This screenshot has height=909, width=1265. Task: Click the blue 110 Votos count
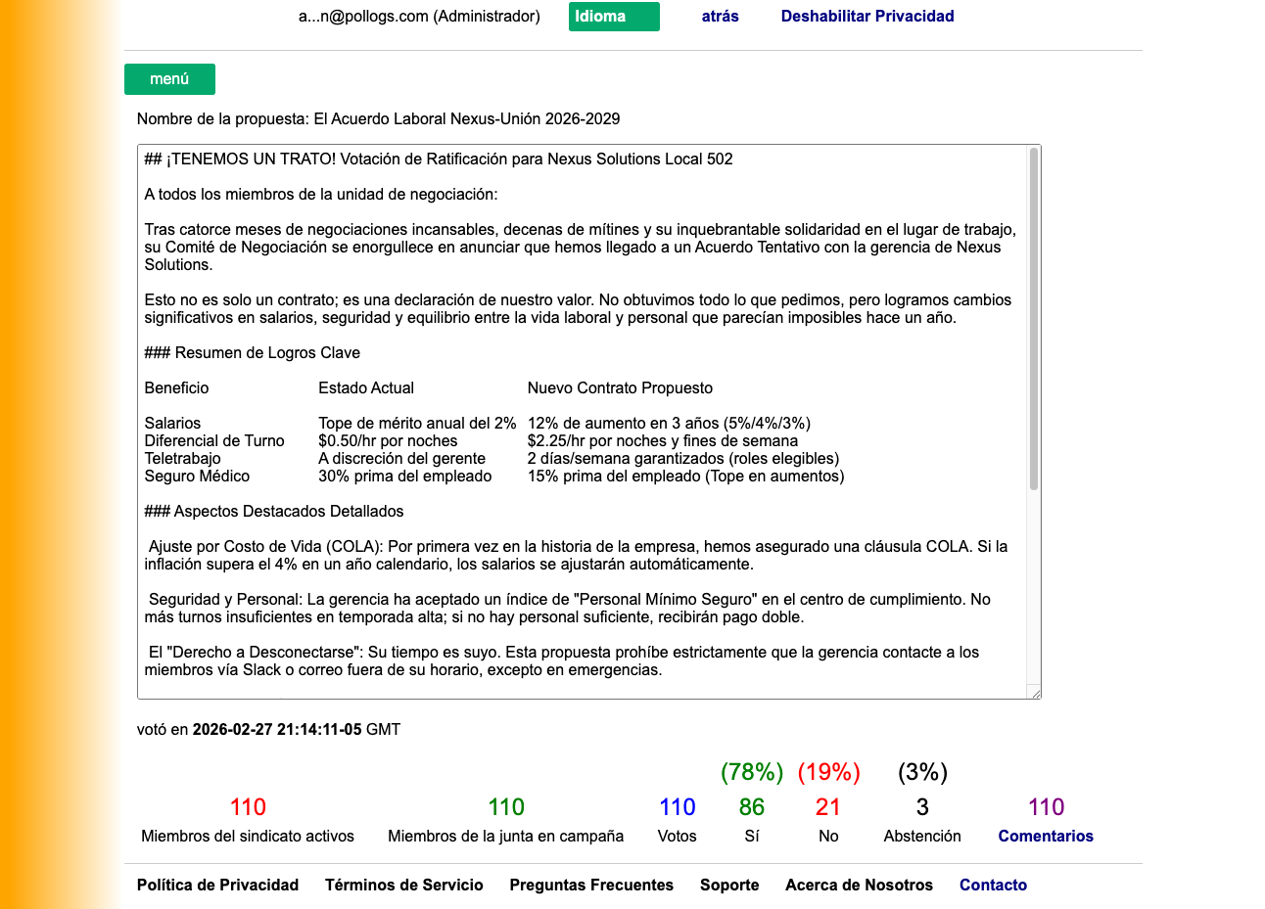678,807
